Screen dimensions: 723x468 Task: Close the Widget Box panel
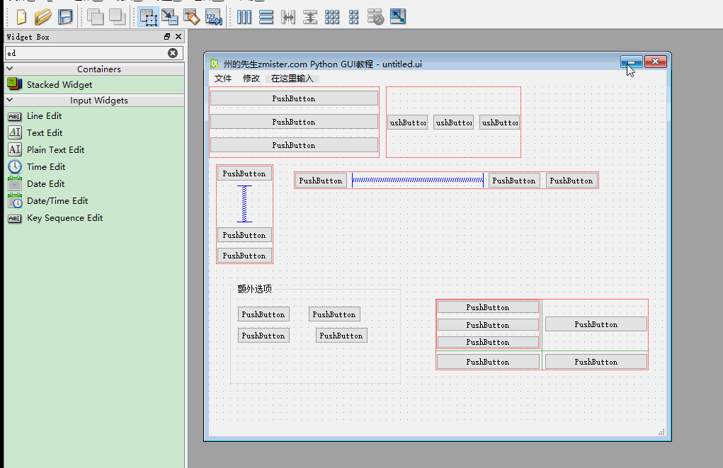[x=178, y=36]
